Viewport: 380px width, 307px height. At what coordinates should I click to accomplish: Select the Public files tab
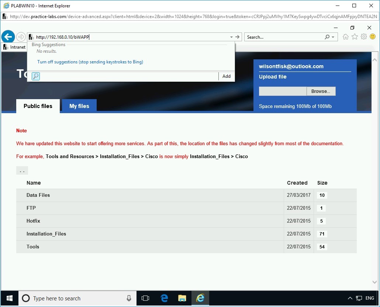point(38,106)
